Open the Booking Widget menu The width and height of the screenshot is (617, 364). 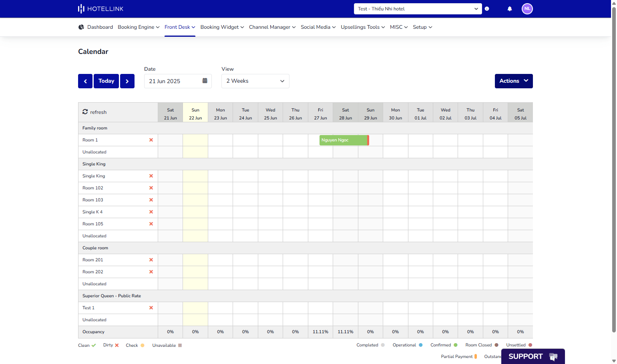click(222, 27)
